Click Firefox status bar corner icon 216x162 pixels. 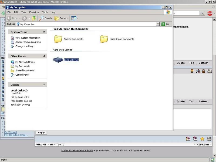(x=213, y=160)
